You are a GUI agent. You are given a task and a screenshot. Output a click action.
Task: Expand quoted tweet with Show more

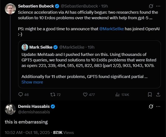[32, 82]
